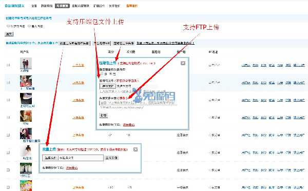This screenshot has height=191, width=308.
Task: Click the orange 上传头像 link in first row
Action: click(x=78, y=65)
